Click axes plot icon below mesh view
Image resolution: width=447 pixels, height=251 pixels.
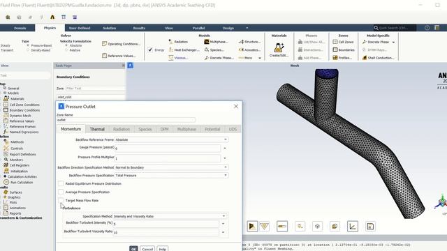[352, 226]
